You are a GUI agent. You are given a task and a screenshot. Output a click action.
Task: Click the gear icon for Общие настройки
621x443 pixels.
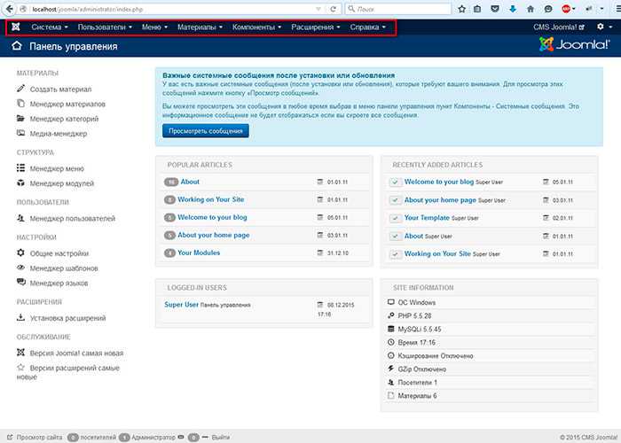click(20, 253)
